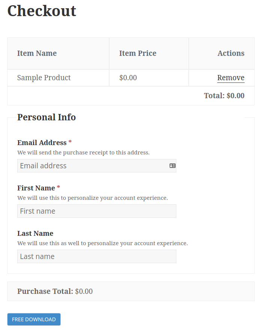This screenshot has width=263, height=334.
Task: Click into the First name field
Action: coord(96,211)
